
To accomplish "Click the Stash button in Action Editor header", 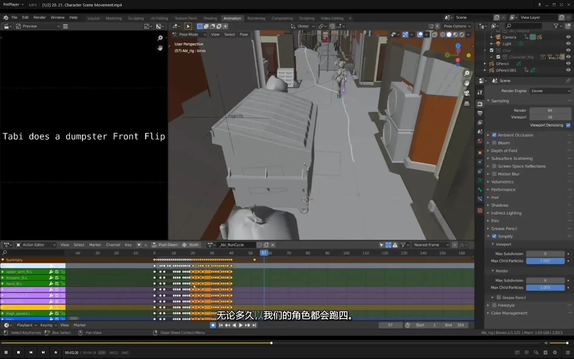I will coord(193,245).
